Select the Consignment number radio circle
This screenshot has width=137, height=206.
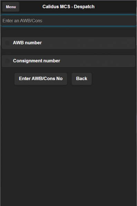7,61
